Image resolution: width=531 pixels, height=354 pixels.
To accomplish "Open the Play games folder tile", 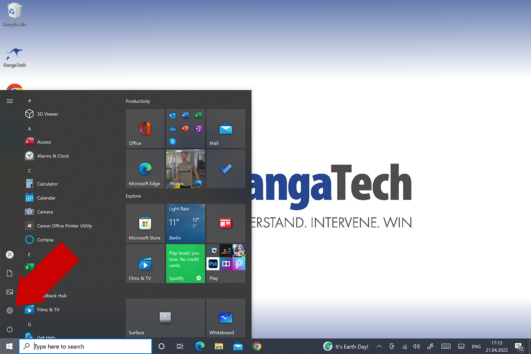I will click(226, 264).
